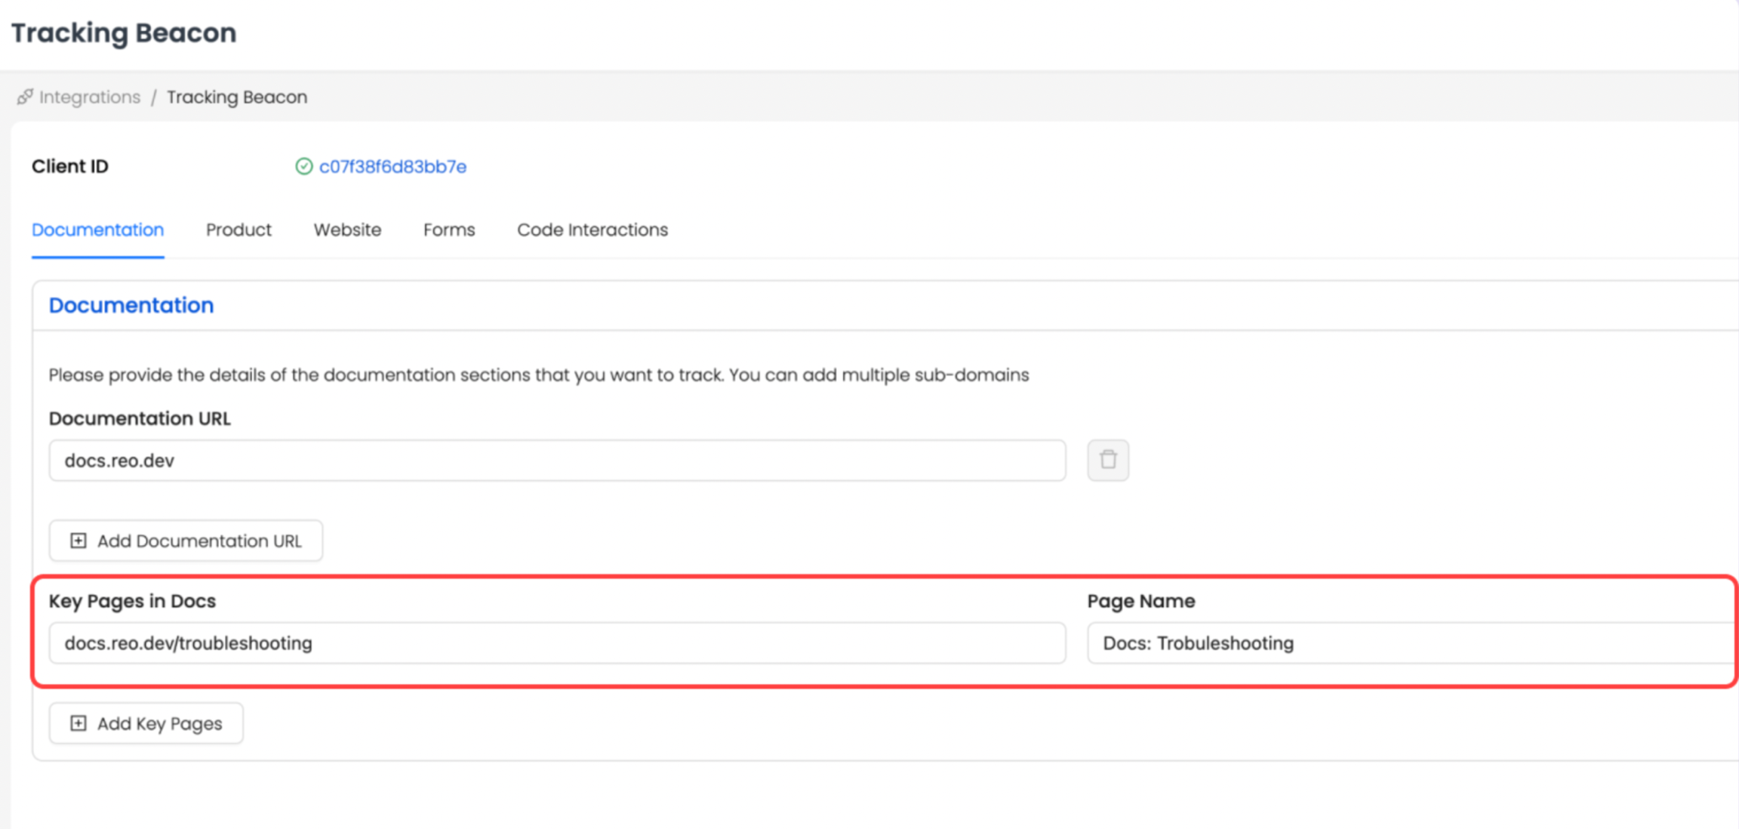The width and height of the screenshot is (1739, 829).
Task: Click the green verified checkmark icon
Action: tap(303, 166)
